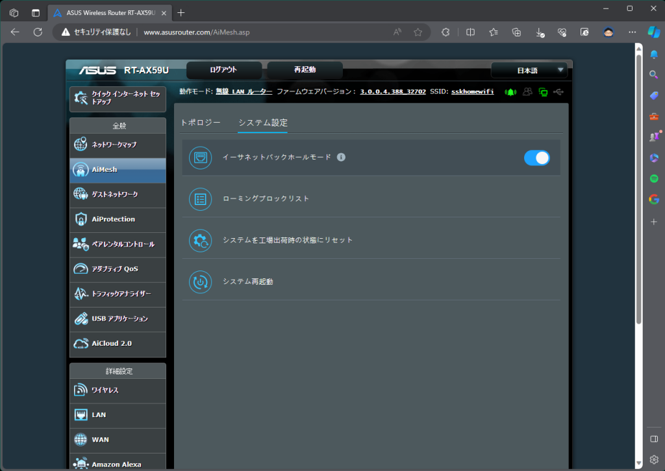The width and height of the screenshot is (665, 471).
Task: Open the collections icon
Action: point(516,32)
